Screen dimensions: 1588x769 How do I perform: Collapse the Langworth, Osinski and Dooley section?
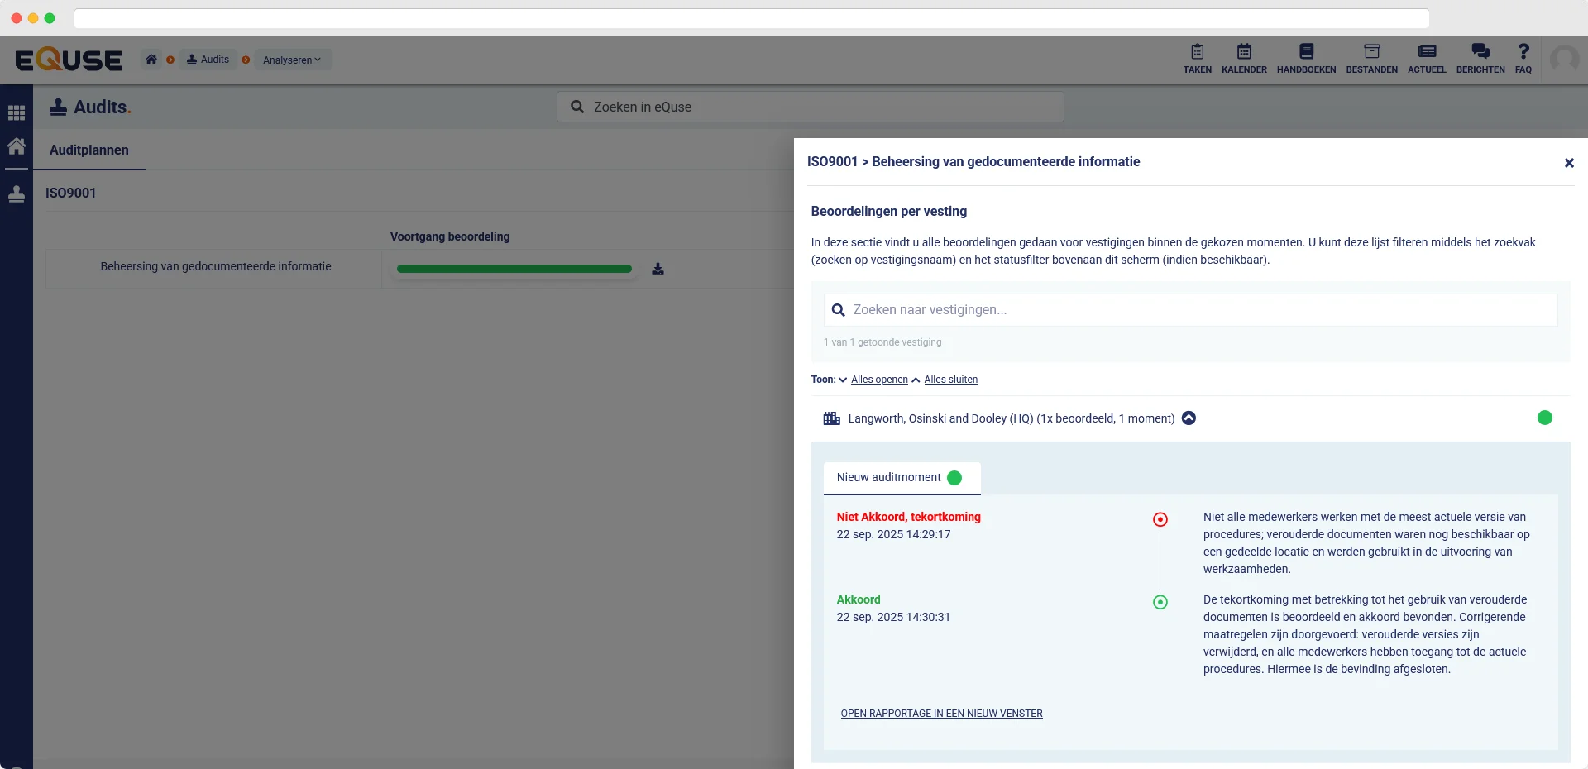tap(1189, 418)
